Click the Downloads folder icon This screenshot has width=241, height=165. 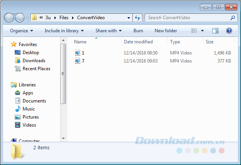click(18, 60)
